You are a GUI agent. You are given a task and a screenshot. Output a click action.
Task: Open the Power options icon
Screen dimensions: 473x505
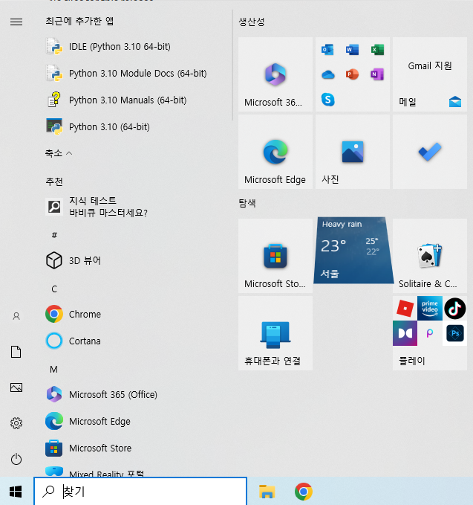click(16, 459)
